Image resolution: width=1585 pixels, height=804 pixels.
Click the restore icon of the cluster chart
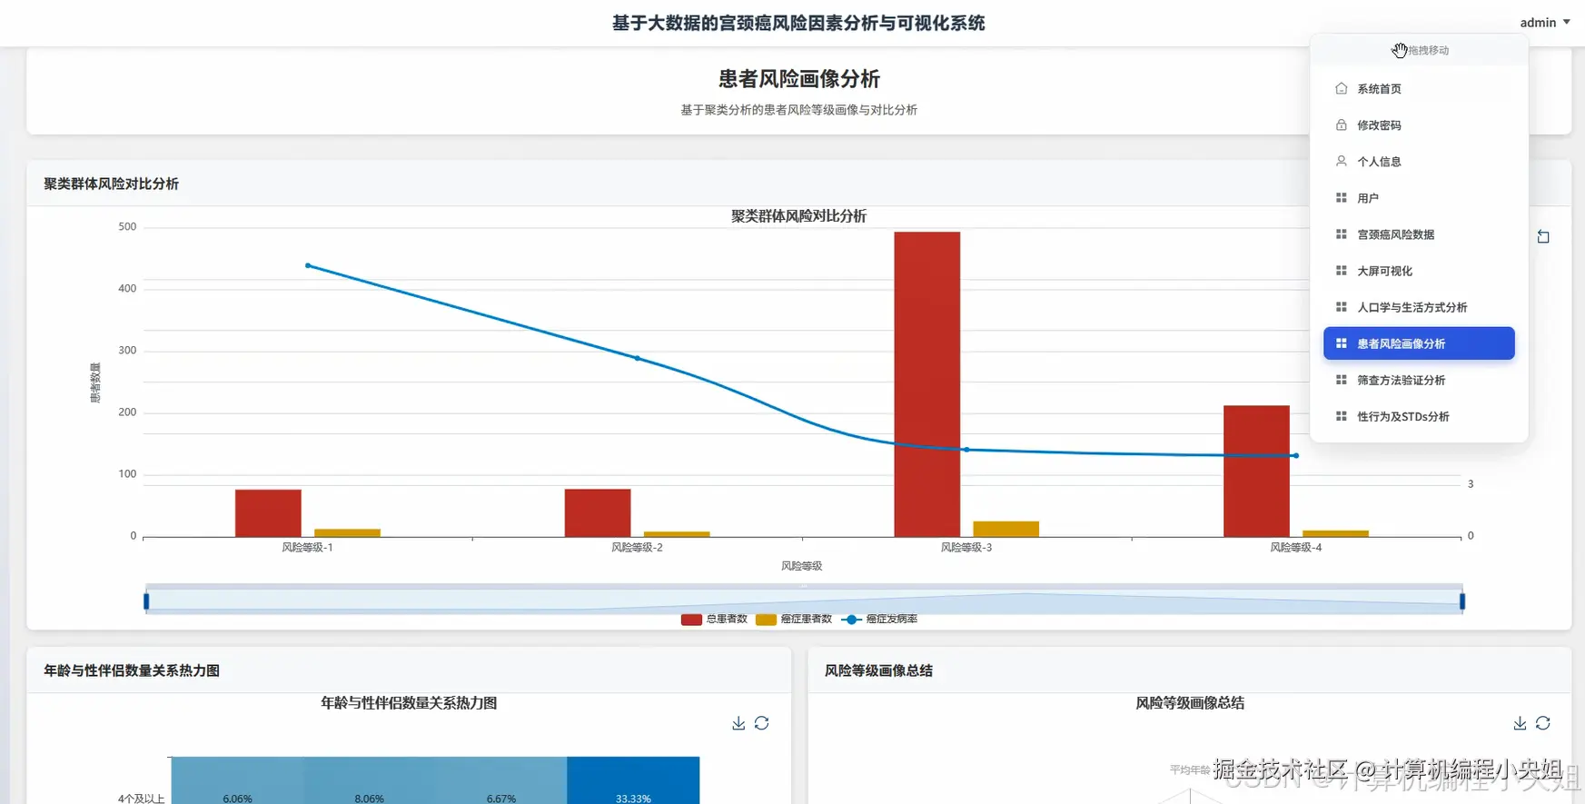click(x=1543, y=237)
